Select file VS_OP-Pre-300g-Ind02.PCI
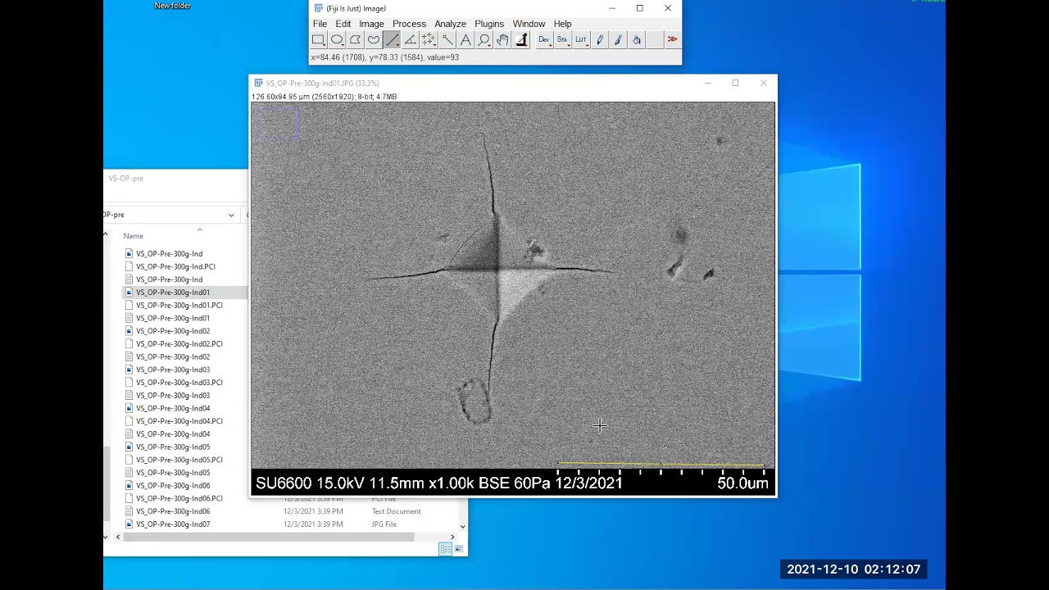1049x590 pixels. click(x=179, y=344)
